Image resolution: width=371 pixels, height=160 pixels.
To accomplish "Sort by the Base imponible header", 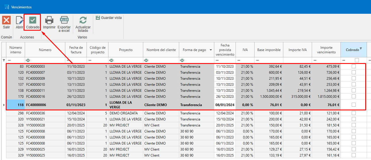I will [x=269, y=50].
